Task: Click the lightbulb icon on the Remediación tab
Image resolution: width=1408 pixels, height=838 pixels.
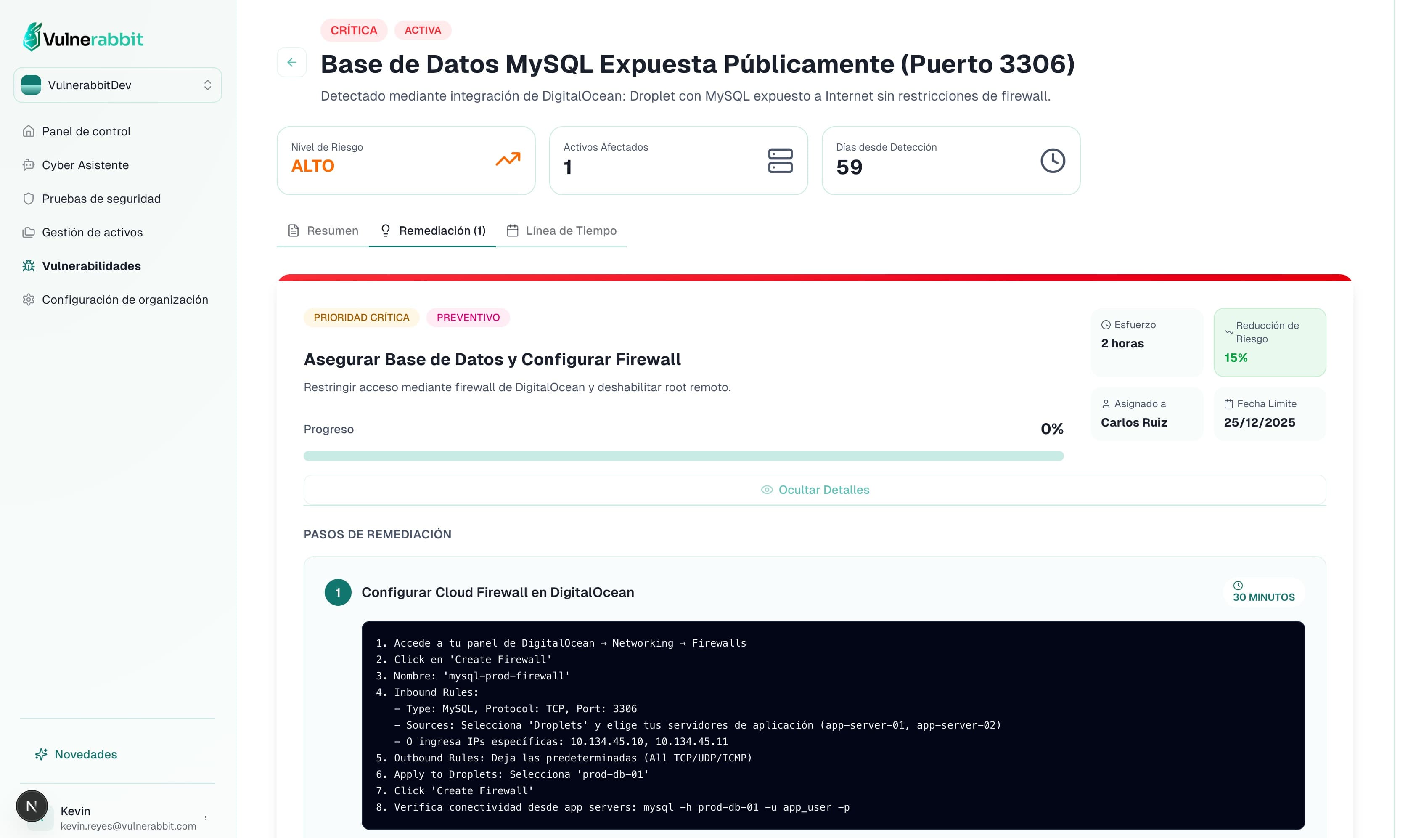Action: (386, 231)
